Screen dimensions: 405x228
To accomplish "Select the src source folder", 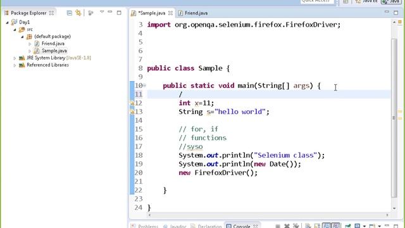I will [30, 30].
